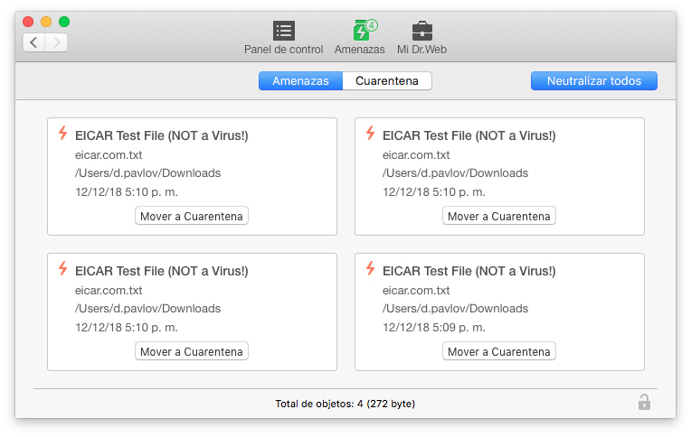Move top-right threat to Cuarentena

(x=499, y=216)
